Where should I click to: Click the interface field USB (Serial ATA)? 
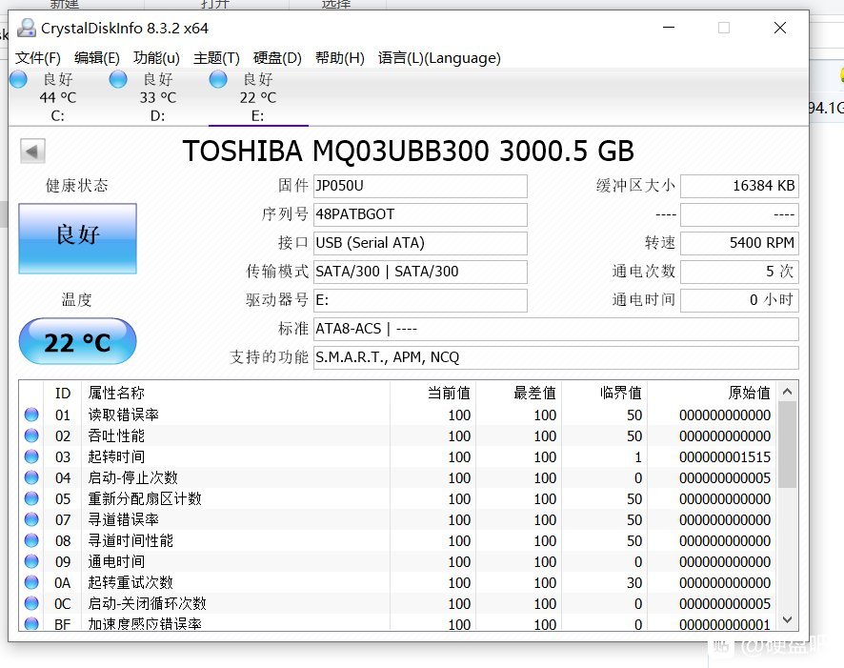(x=420, y=243)
